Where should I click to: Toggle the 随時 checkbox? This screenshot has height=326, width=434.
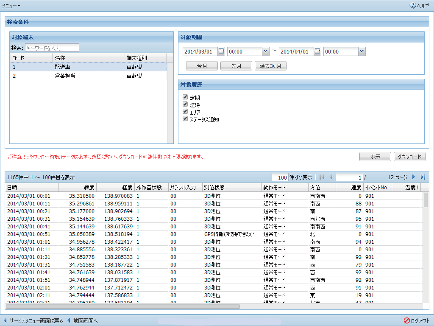[x=185, y=104]
